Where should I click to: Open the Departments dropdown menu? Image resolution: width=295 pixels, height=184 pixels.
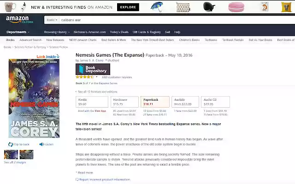pyautogui.click(x=18, y=32)
